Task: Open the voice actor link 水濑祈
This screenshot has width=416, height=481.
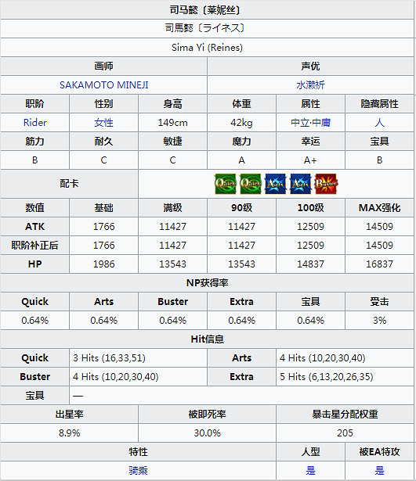Action: click(x=310, y=85)
